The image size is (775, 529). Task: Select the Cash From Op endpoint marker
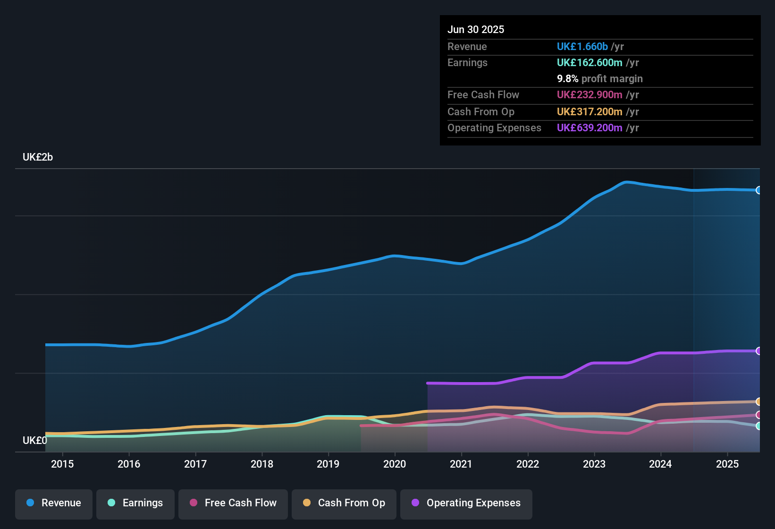(x=759, y=401)
